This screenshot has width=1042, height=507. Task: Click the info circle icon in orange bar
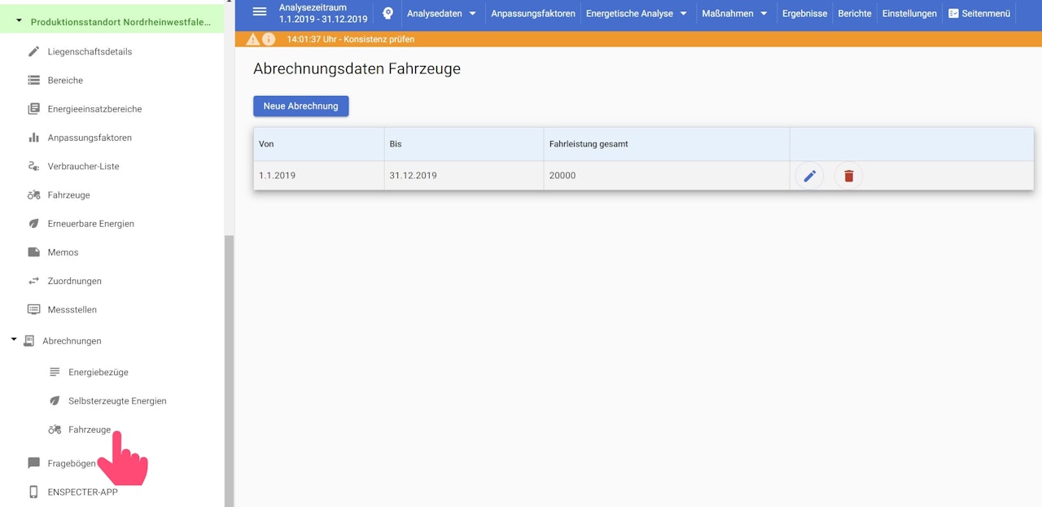[x=269, y=39]
